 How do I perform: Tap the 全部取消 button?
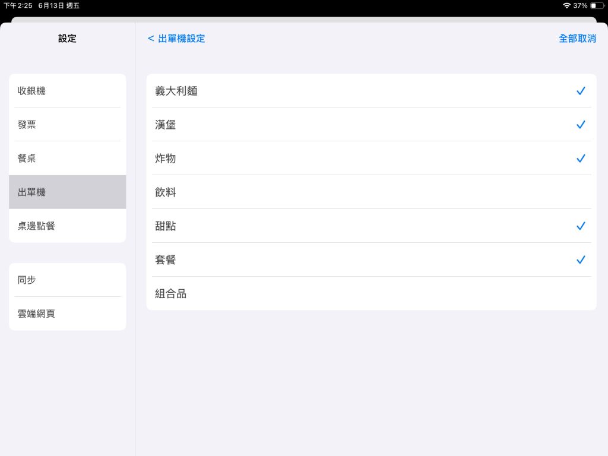point(577,39)
